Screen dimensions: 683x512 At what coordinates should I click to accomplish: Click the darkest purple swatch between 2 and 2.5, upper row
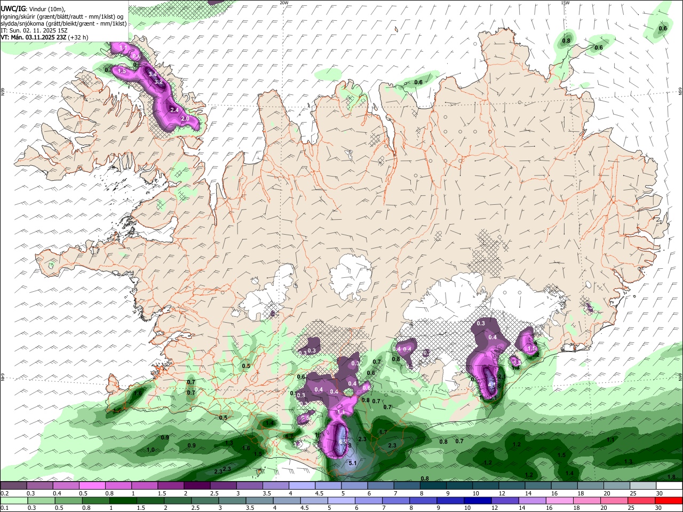pyautogui.click(x=197, y=486)
